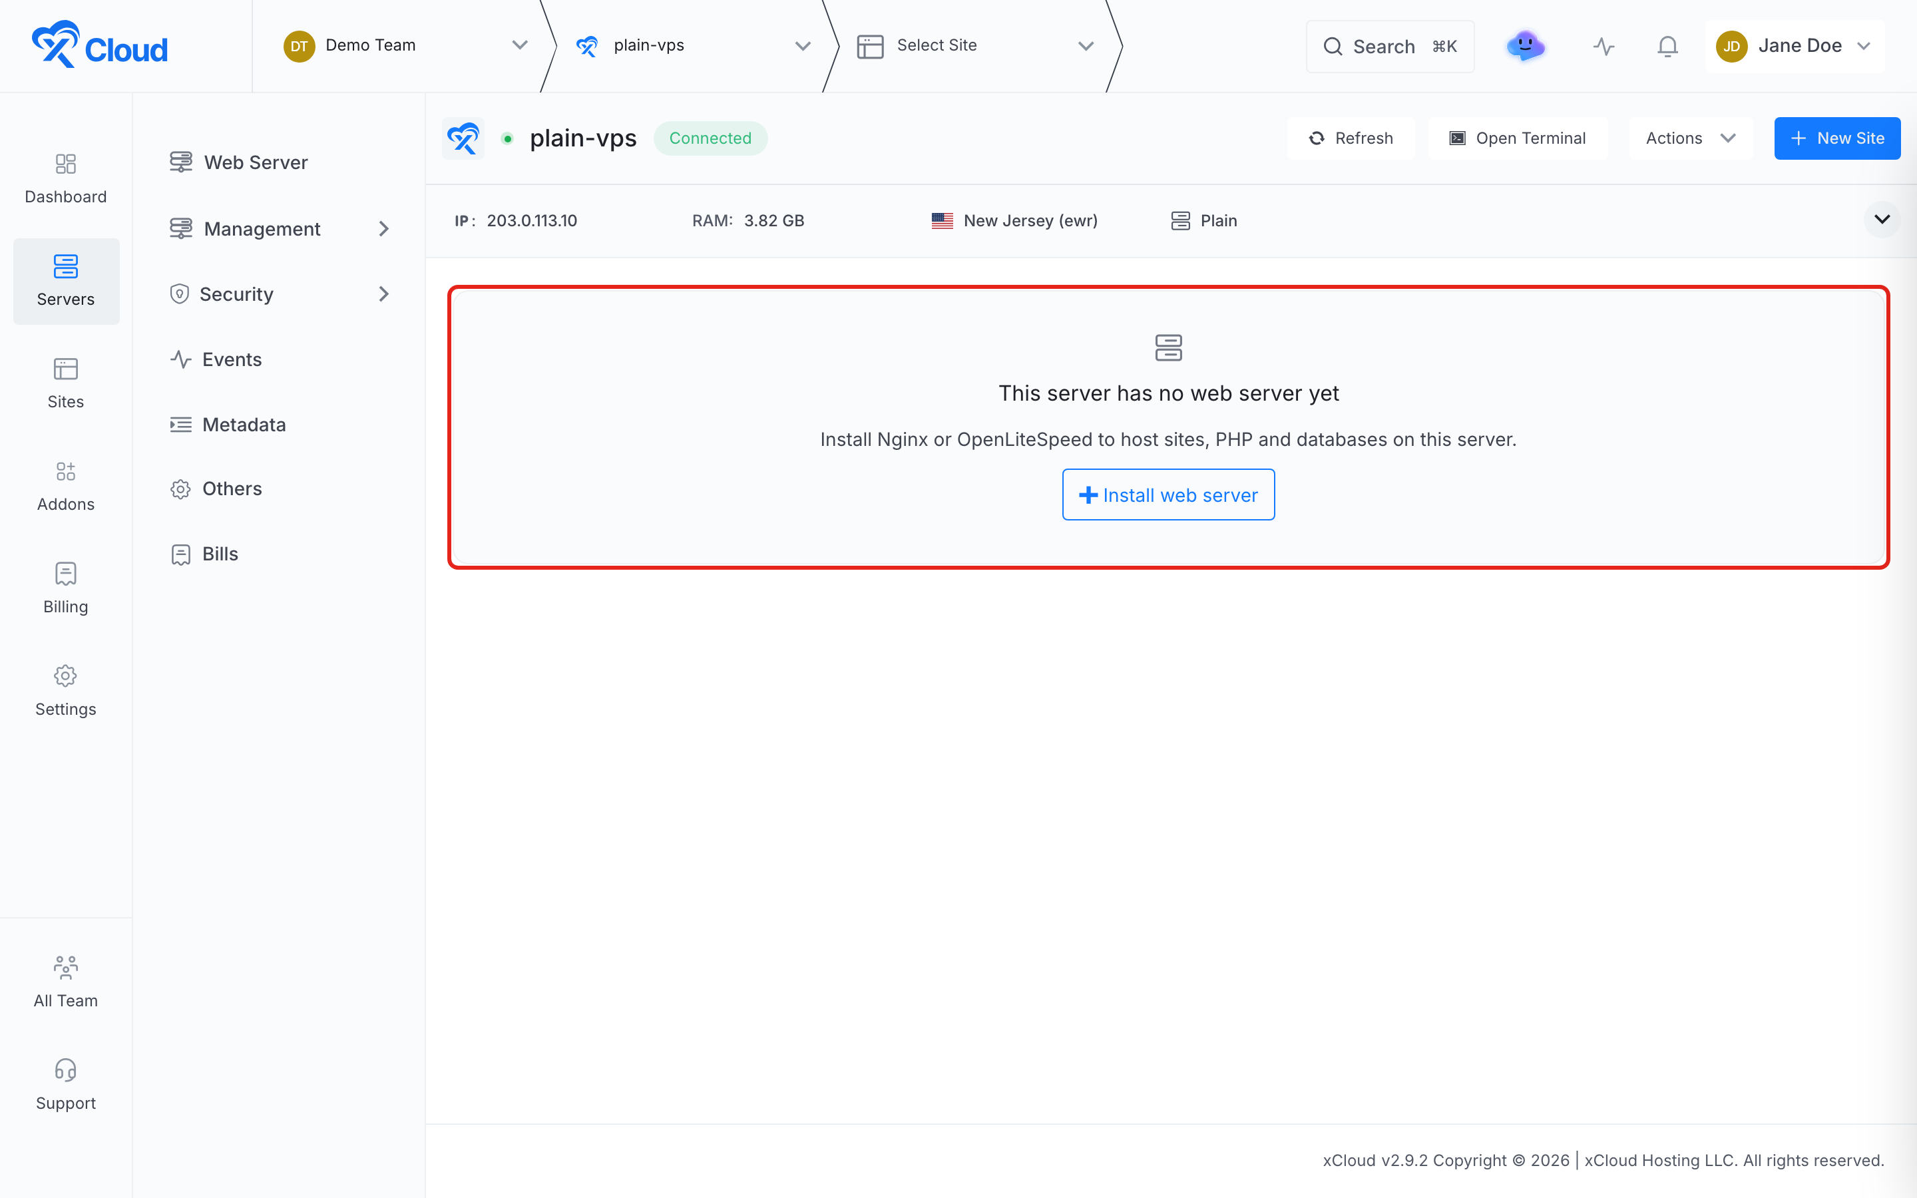Click the server icon in empty-state panel

(x=1168, y=347)
